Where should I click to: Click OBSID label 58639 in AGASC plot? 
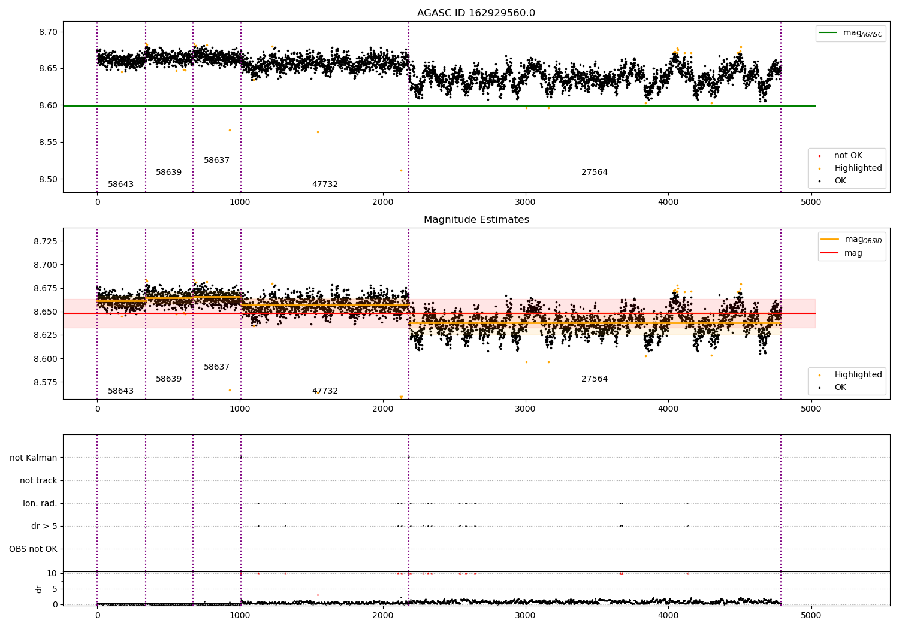click(169, 173)
